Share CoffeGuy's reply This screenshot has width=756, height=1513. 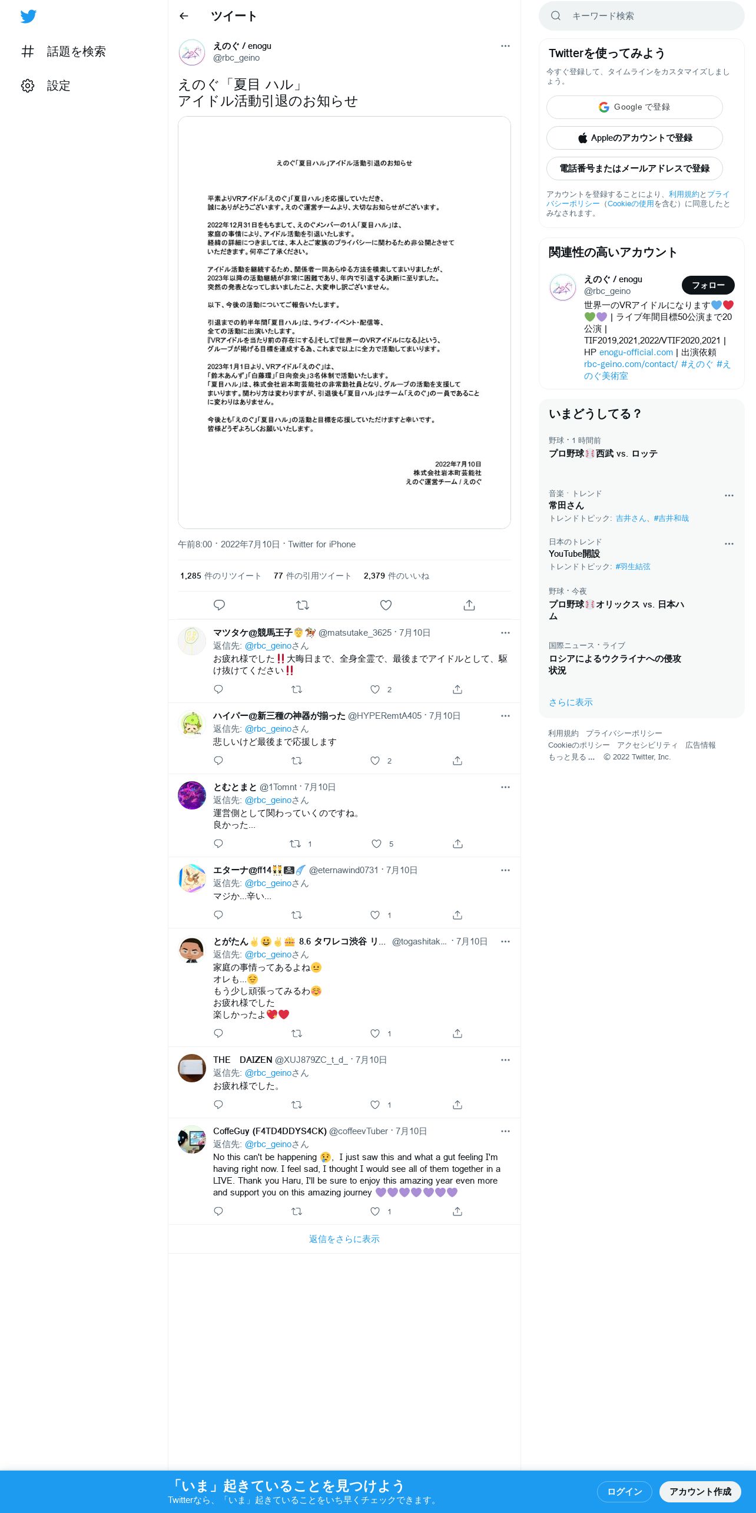click(457, 1211)
